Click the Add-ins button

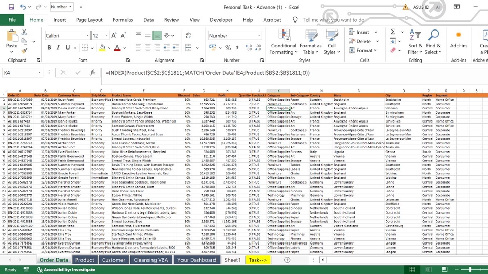coord(459,40)
